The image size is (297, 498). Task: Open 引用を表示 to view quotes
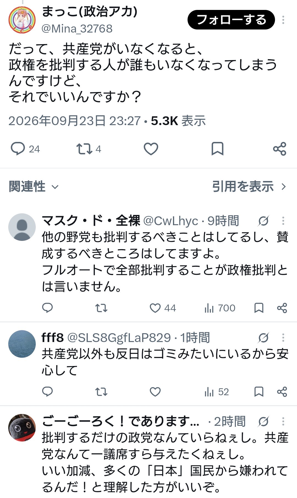point(249,187)
